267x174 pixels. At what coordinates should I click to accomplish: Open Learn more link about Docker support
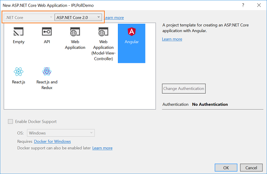pos(102,148)
